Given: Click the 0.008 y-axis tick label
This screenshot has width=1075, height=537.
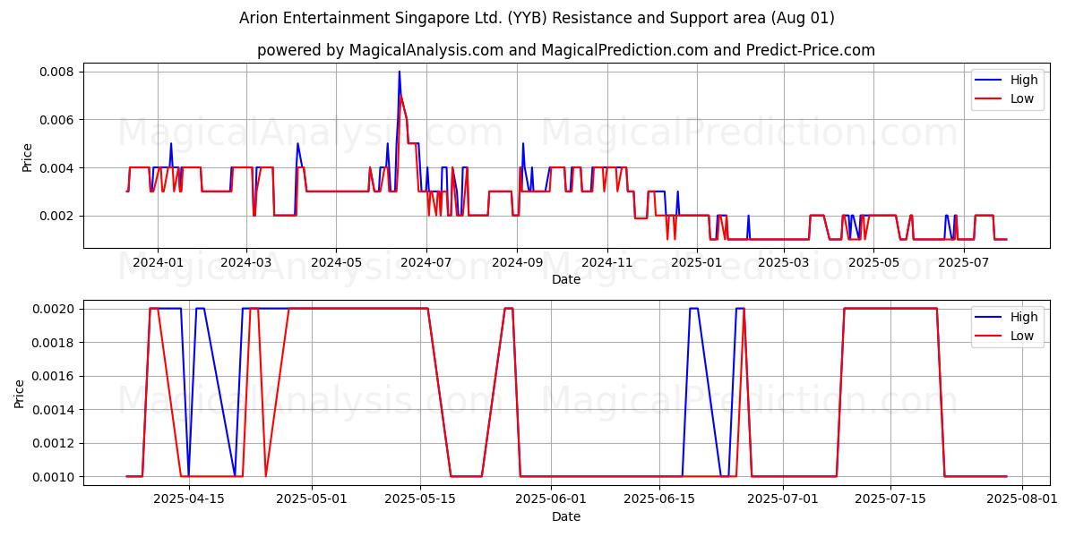Looking at the screenshot, I should pyautogui.click(x=58, y=72).
